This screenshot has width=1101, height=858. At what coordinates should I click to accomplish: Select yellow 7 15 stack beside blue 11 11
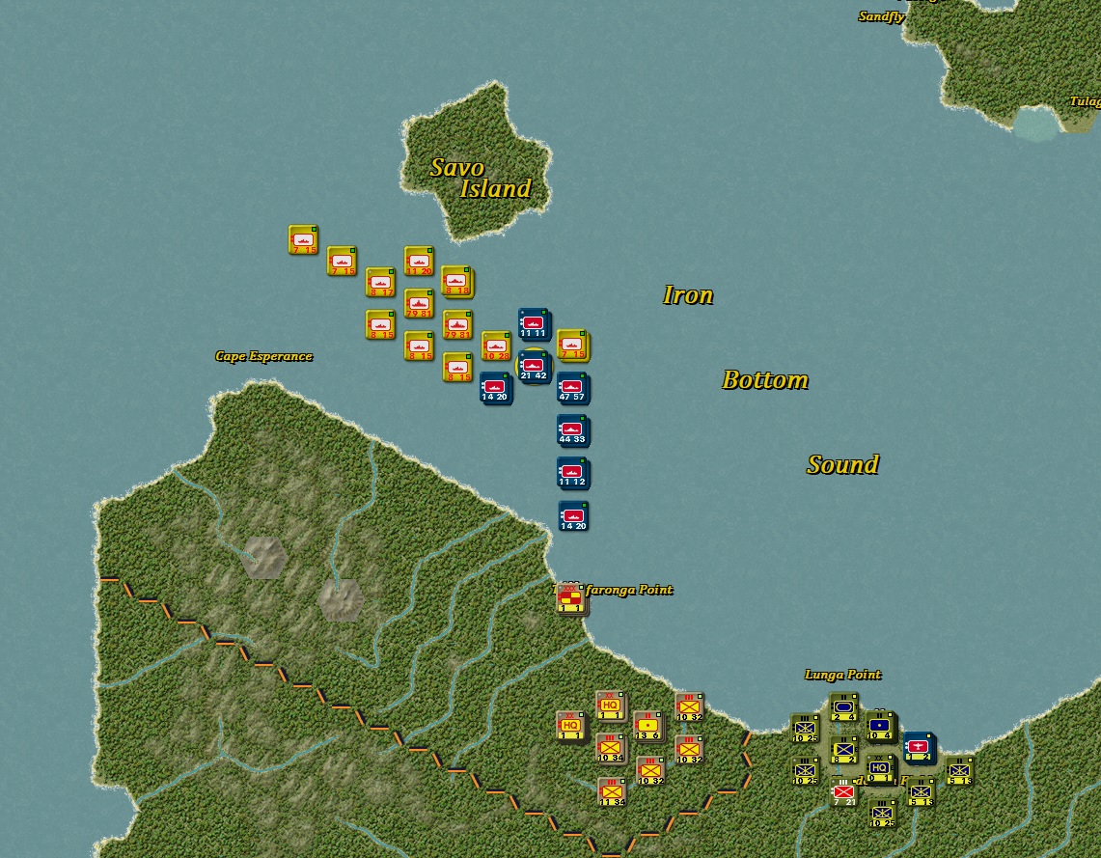[573, 345]
